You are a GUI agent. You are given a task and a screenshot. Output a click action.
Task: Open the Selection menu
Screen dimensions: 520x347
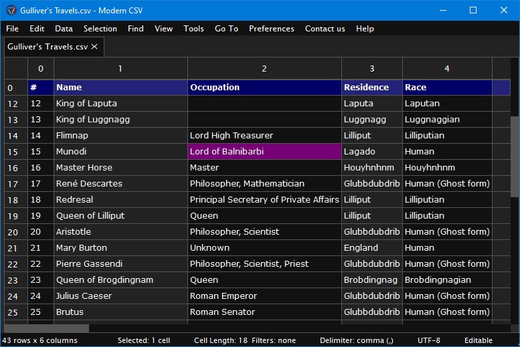(100, 29)
